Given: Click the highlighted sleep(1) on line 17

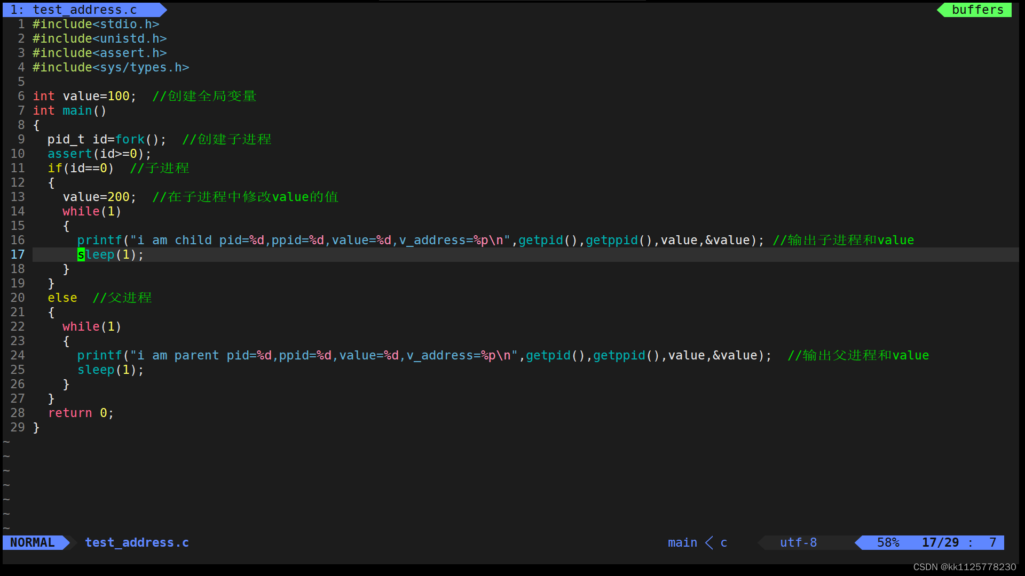Looking at the screenshot, I should coord(111,254).
